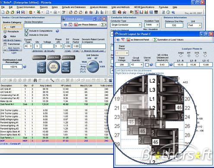214x168 pixels.
Task: Select the Sub Panel M-1 table row
Action: coord(57,104)
